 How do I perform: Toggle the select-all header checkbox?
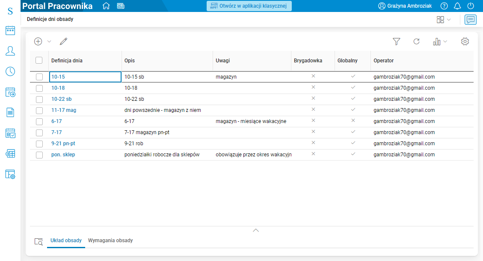39,60
